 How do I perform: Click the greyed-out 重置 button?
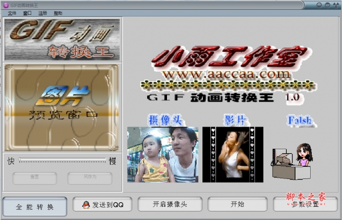(35, 178)
